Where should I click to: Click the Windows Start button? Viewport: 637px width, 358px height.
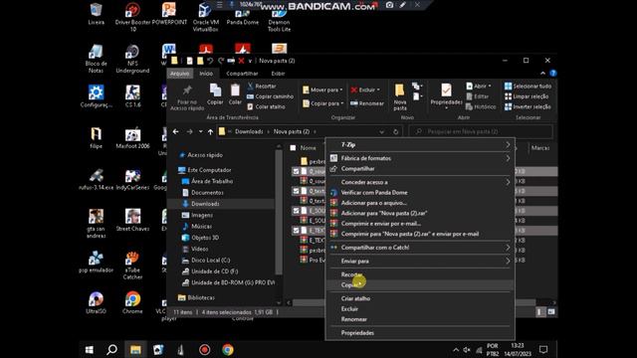[89, 349]
